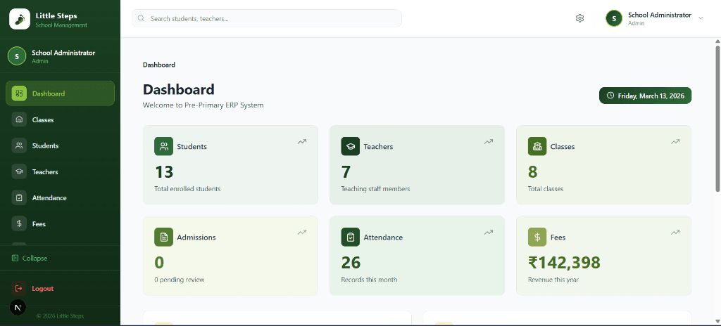Open Attendance from the sidebar

click(60, 198)
